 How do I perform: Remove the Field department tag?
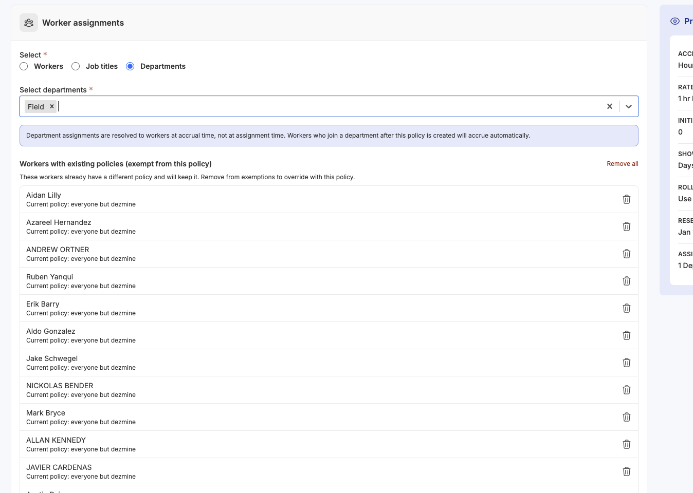coord(52,106)
